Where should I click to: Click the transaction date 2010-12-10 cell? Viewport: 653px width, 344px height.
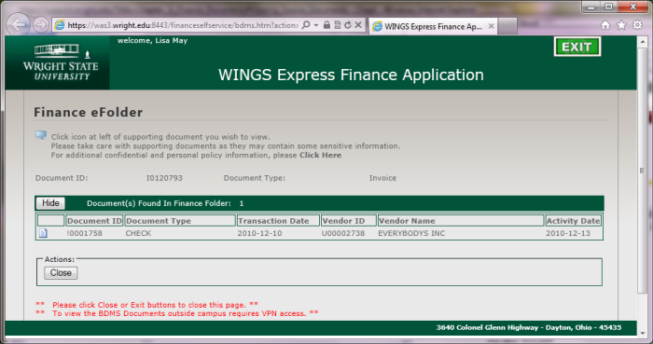(x=259, y=233)
